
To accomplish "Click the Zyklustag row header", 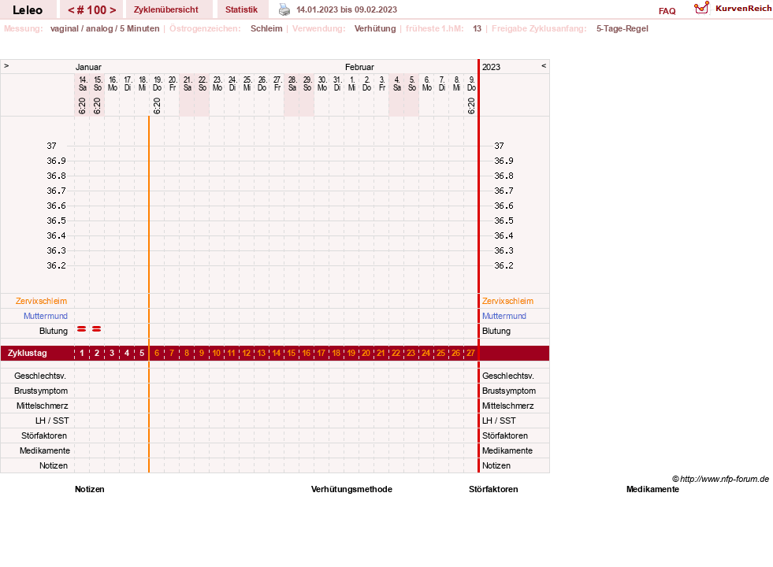I will (27, 354).
